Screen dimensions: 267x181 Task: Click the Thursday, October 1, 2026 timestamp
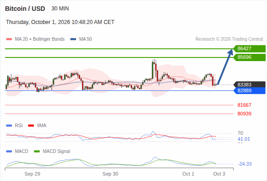pyautogui.click(x=60, y=22)
